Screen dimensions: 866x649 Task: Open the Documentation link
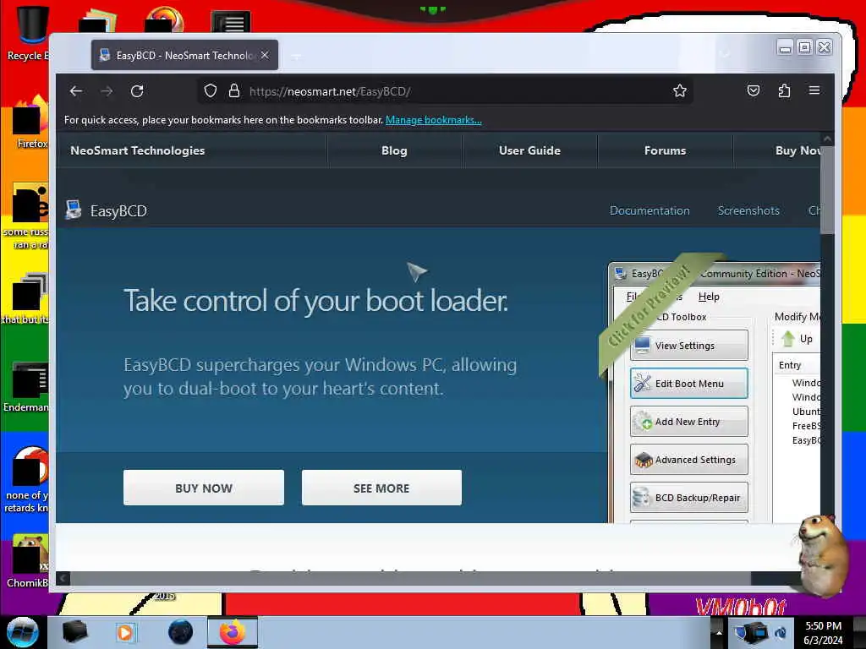[649, 210]
